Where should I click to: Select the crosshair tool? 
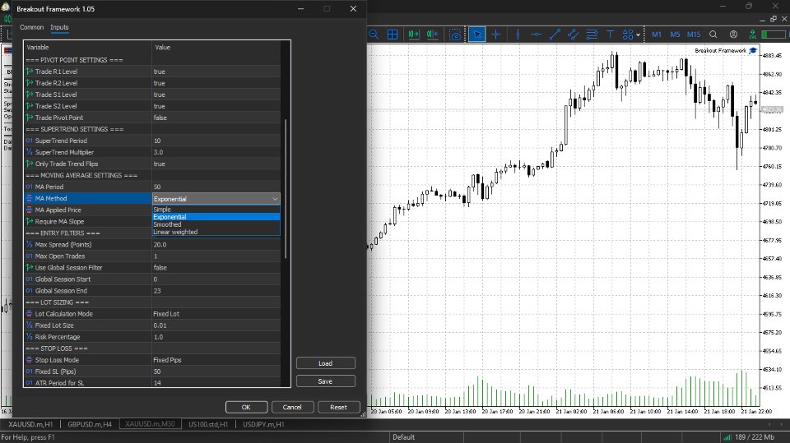[x=495, y=35]
